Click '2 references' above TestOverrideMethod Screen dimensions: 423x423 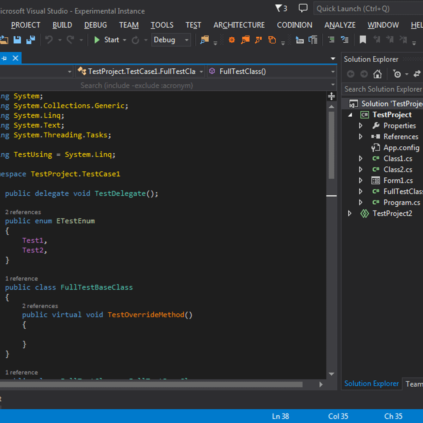[40, 306]
